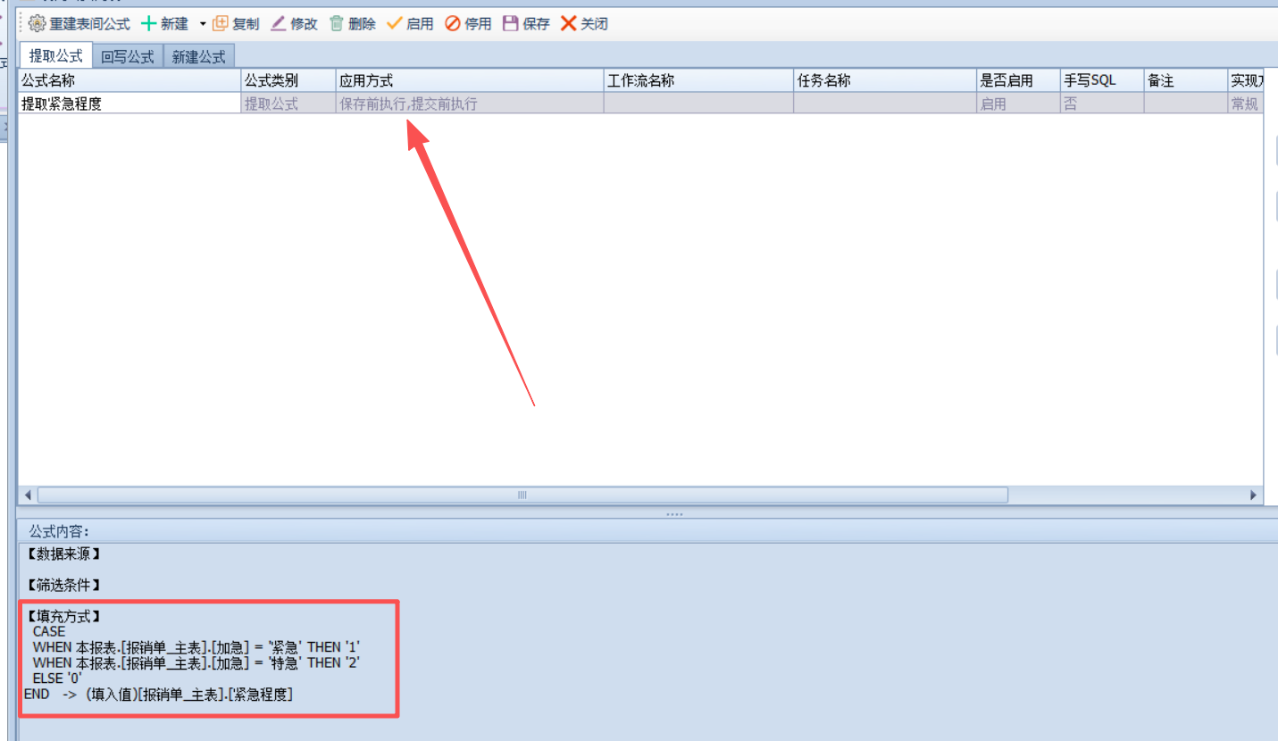Click the 重建表间公式 gear icon
Image resolution: width=1278 pixels, height=741 pixels.
click(x=38, y=24)
